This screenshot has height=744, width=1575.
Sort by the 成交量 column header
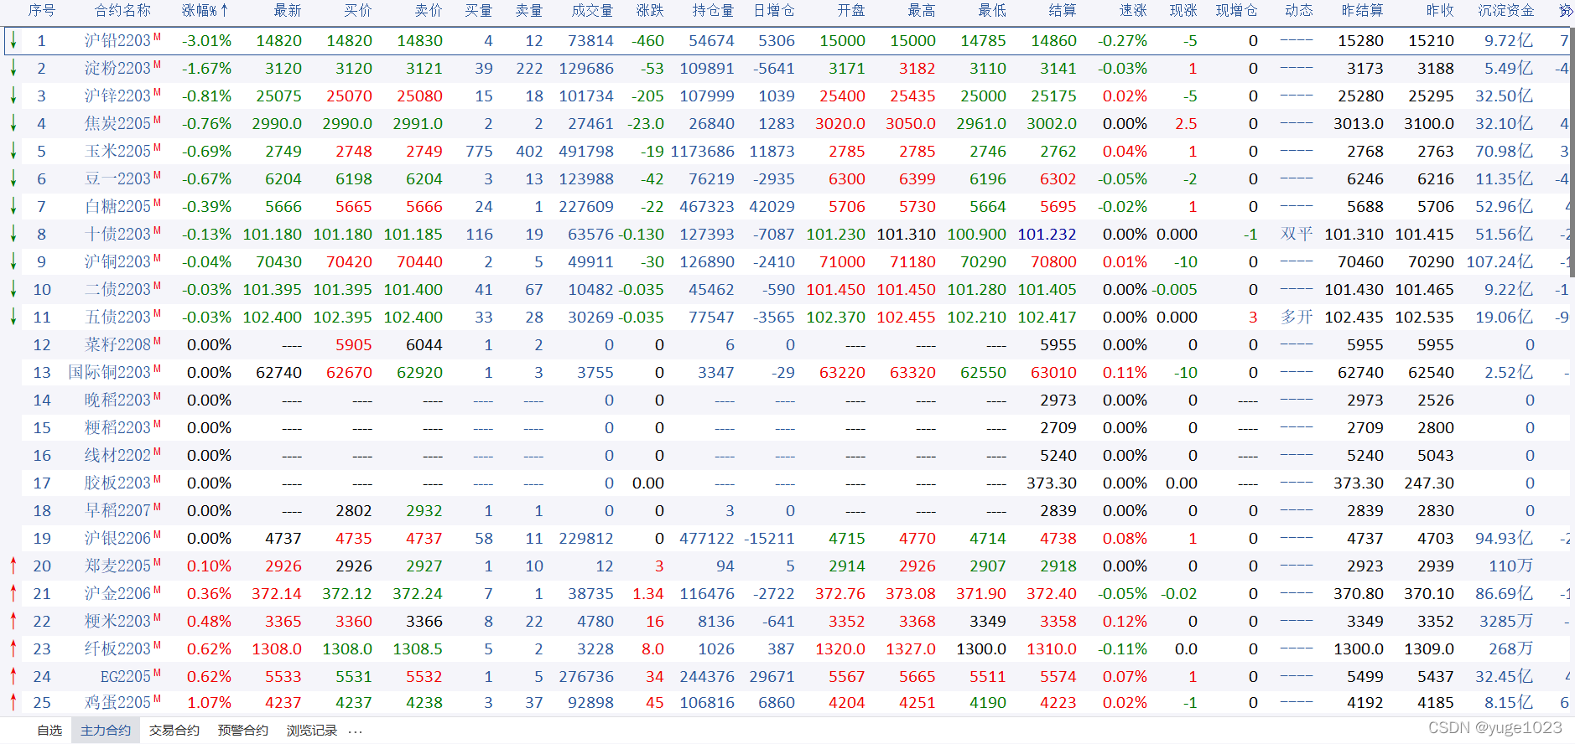(592, 11)
